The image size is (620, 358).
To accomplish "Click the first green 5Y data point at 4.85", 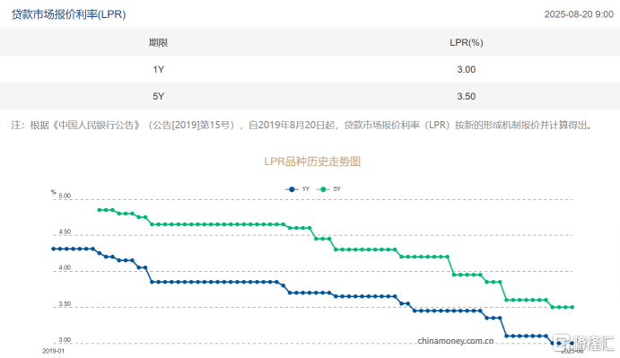I will [x=100, y=210].
